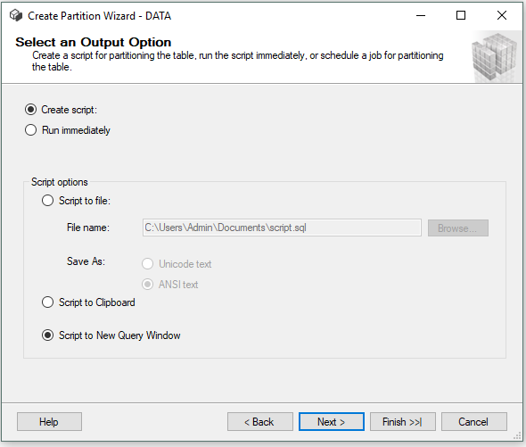Image resolution: width=526 pixels, height=447 pixels.
Task: Click the resize grip in the window corner
Action: 518,436
